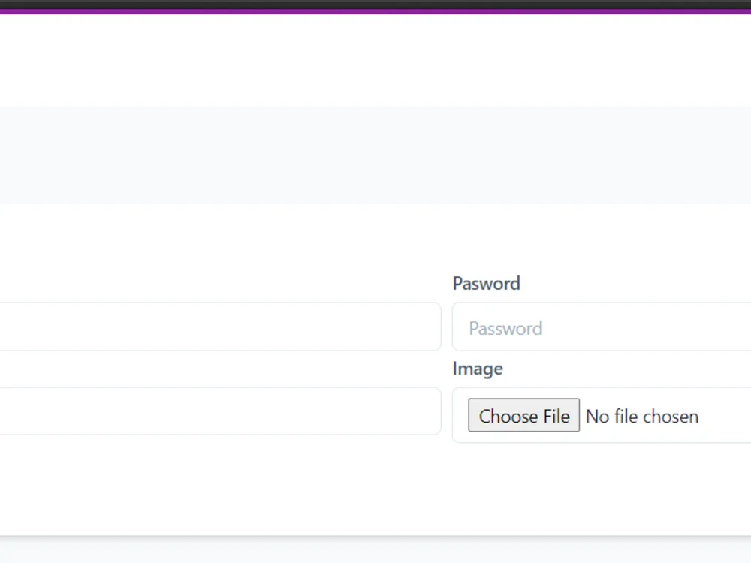Screen dimensions: 751x563
Task: Select the empty field left of Image
Action: click(220, 411)
